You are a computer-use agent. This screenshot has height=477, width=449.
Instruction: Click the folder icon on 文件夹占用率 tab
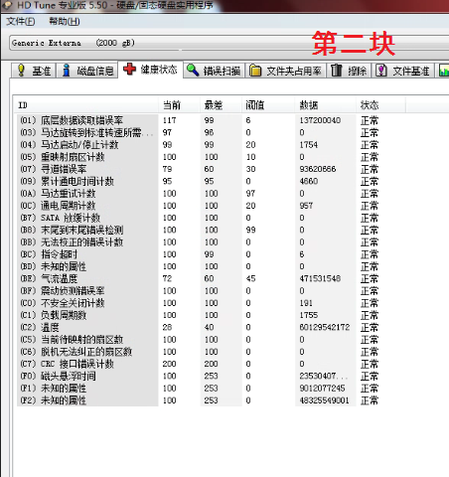(x=255, y=71)
